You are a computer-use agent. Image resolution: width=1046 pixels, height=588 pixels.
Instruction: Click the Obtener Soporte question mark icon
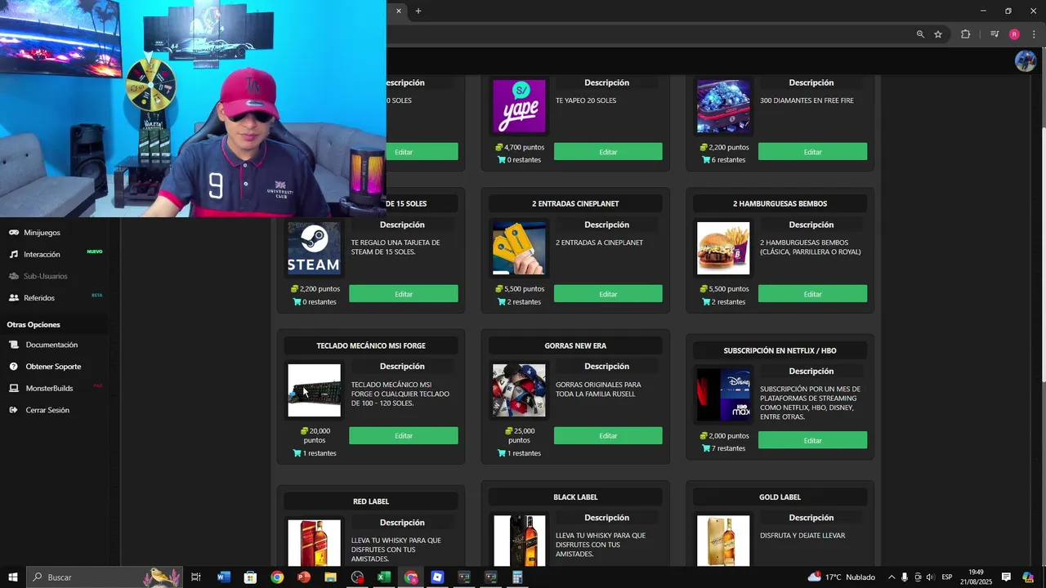tap(14, 367)
